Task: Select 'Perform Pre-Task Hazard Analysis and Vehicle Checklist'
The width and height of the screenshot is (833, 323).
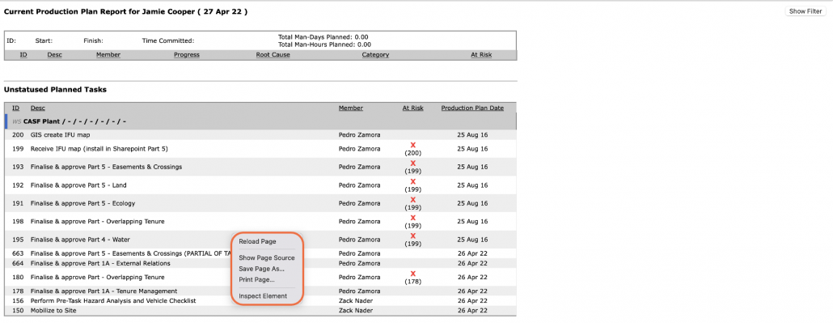Action: tap(113, 300)
